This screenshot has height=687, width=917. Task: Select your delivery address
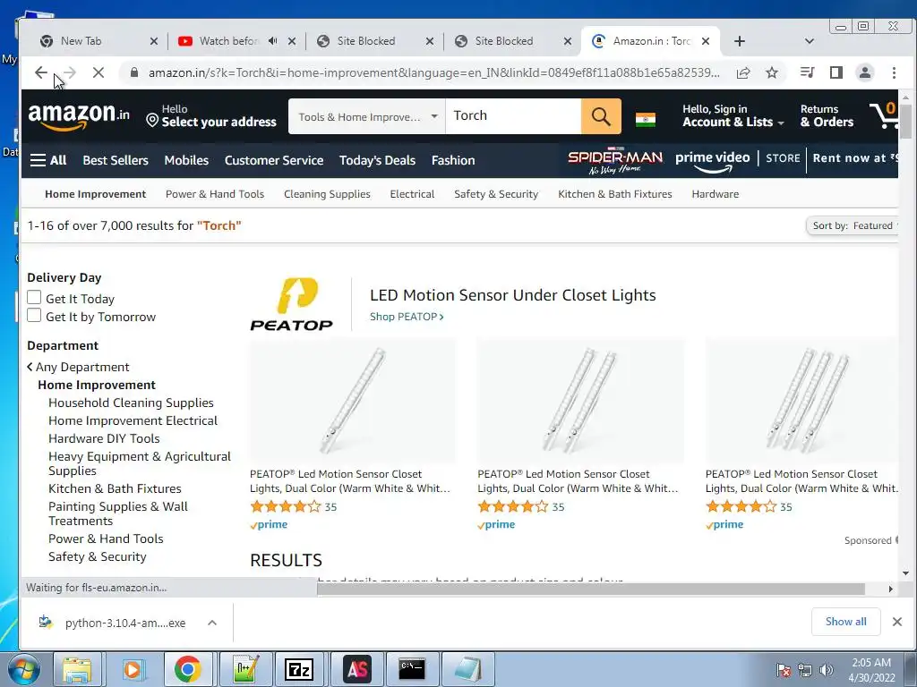(211, 115)
